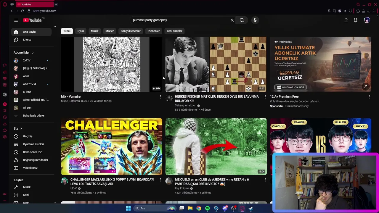Open a new browser tab with plus
Image resolution: width=379 pixels, height=213 pixels.
point(56,4)
